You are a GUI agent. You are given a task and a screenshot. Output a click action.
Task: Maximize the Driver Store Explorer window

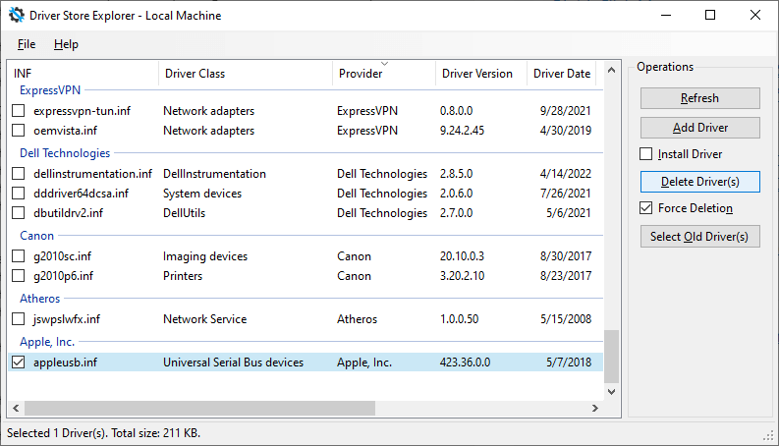click(x=710, y=15)
